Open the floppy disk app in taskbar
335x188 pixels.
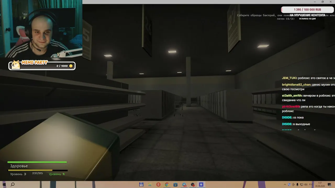[141, 185]
